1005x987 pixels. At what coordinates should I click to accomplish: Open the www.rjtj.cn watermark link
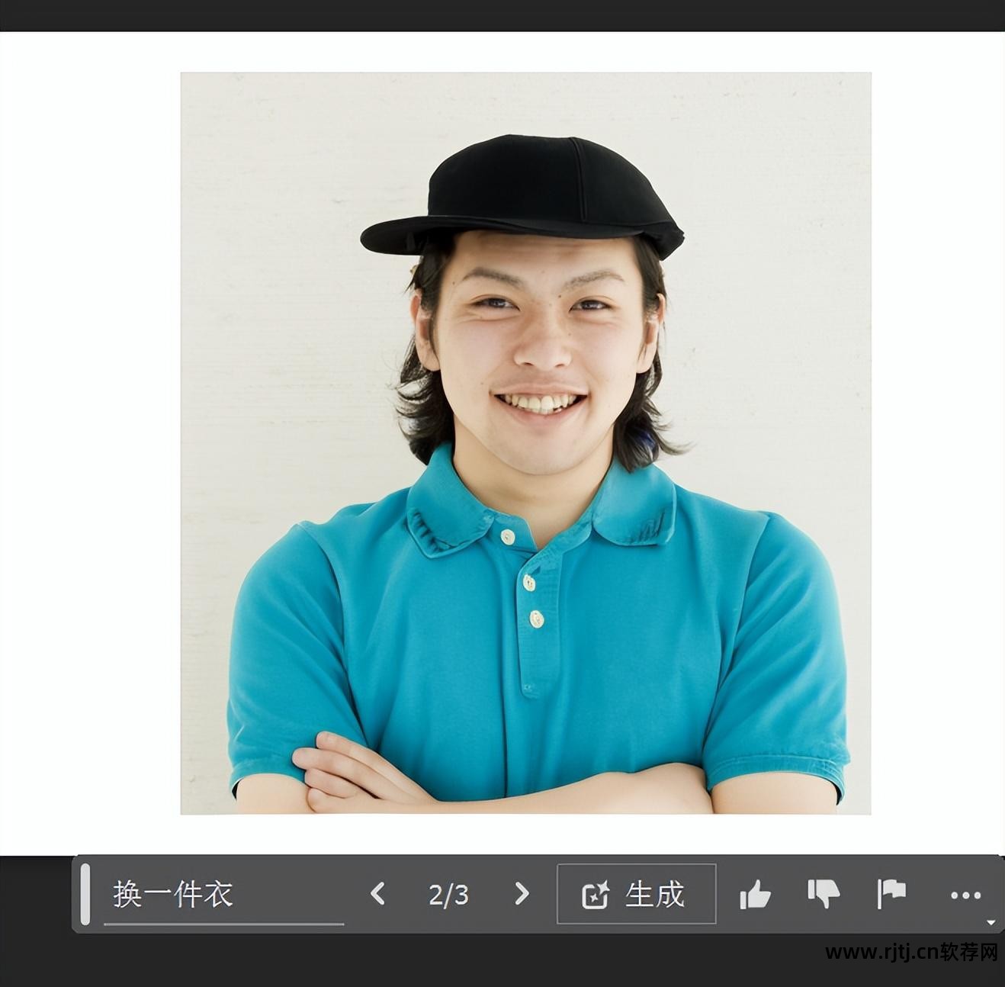click(912, 952)
